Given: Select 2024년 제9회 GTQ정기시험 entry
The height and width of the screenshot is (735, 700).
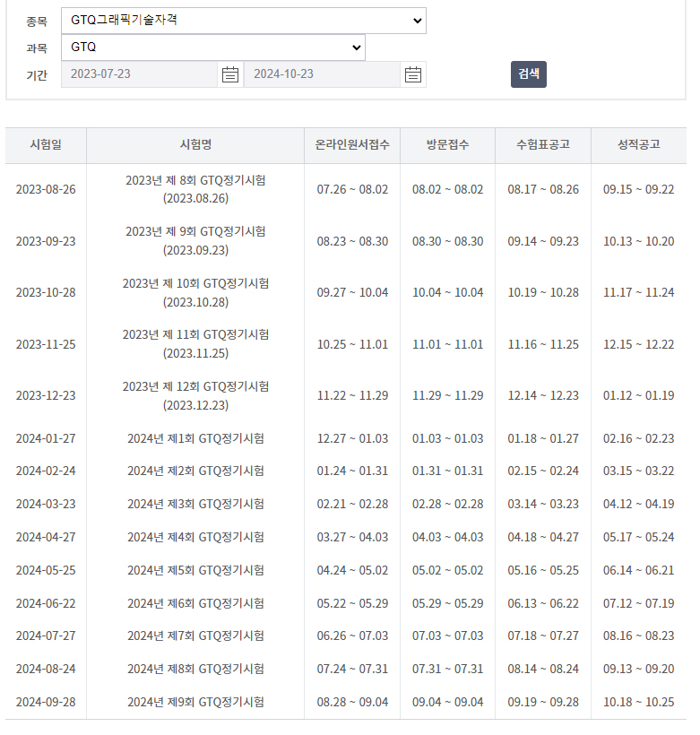Looking at the screenshot, I should 195,702.
